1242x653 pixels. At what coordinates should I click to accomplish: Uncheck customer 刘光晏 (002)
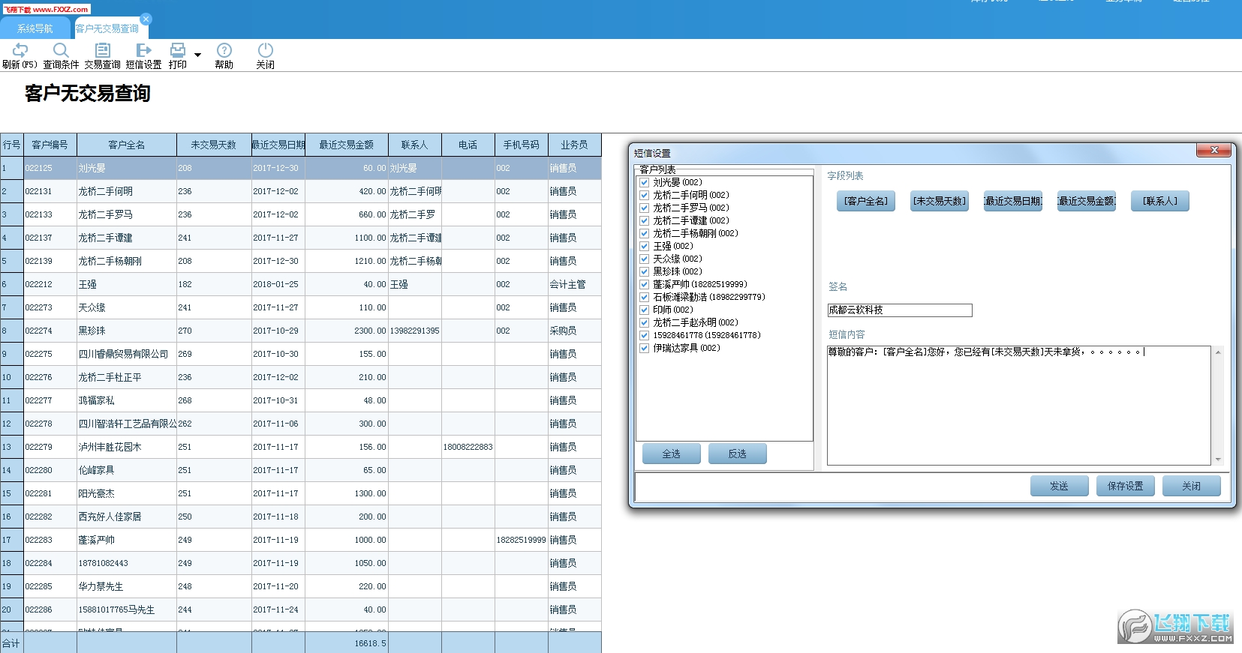point(644,182)
